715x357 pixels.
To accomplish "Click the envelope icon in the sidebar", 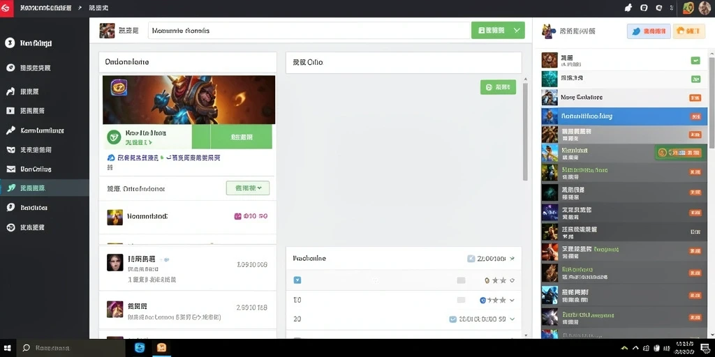I will point(11,169).
